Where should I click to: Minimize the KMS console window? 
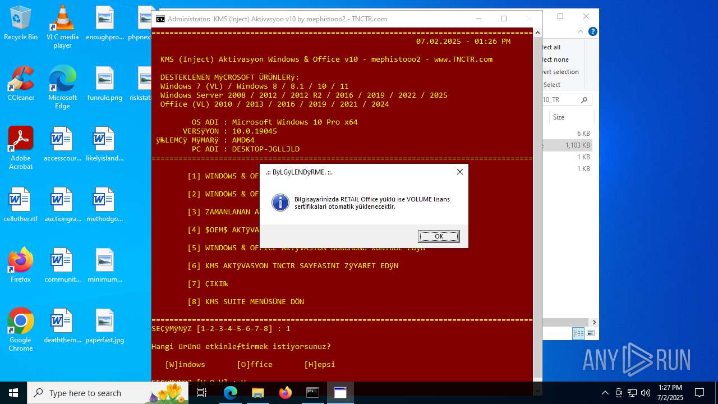click(x=478, y=19)
